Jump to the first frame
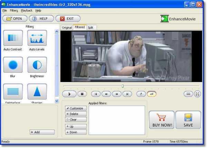The height and width of the screenshot is (148, 207). coord(96,94)
